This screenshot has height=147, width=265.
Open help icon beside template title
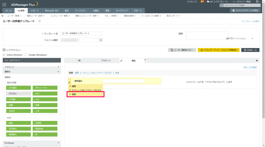[39, 21]
